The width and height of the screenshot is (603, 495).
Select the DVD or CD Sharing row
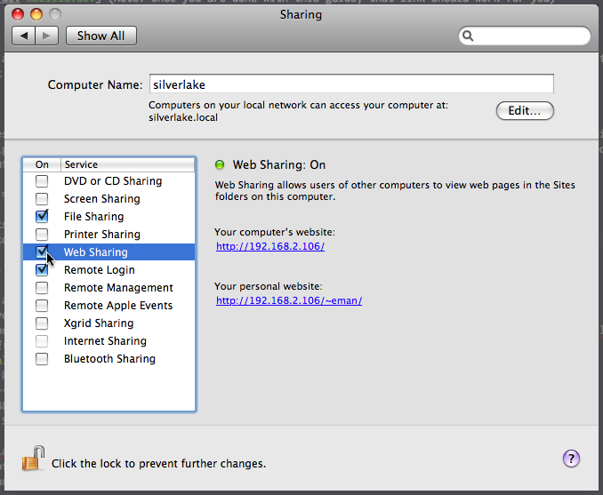tap(109, 181)
